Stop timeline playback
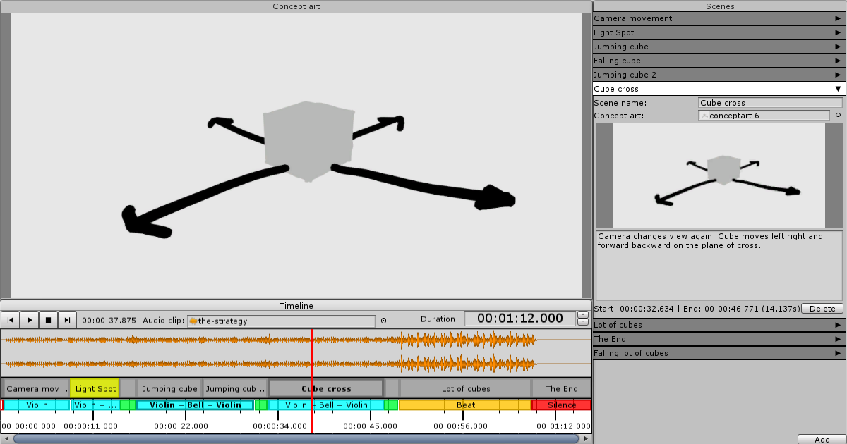 click(48, 320)
